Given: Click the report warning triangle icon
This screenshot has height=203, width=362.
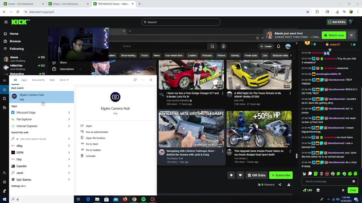Looking at the screenshot, I should pos(289,185).
